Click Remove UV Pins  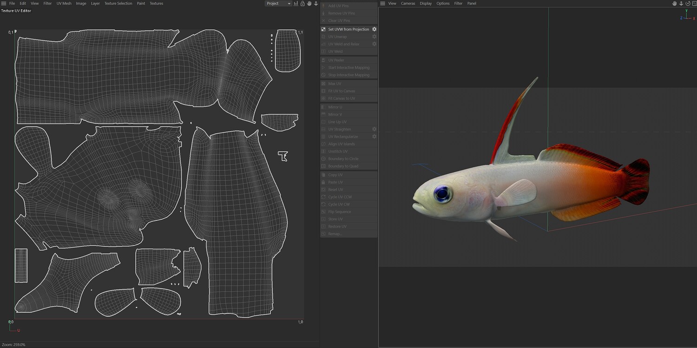coord(348,13)
